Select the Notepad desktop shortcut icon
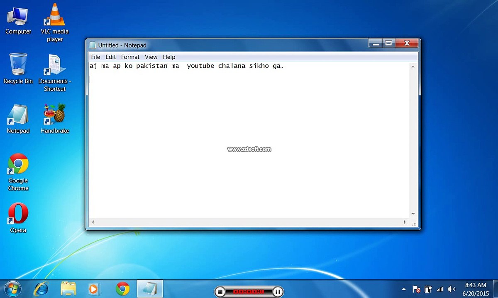 coord(18,119)
